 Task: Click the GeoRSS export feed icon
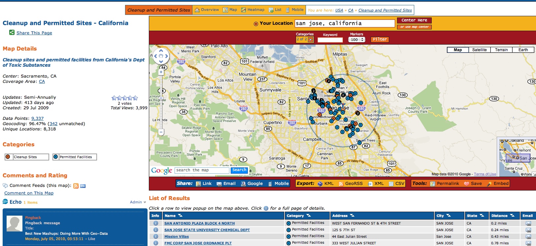pos(341,184)
